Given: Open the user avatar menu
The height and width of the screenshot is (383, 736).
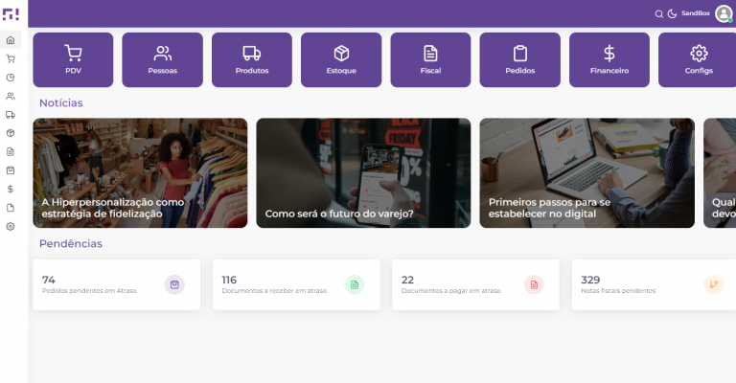Looking at the screenshot, I should [x=724, y=13].
